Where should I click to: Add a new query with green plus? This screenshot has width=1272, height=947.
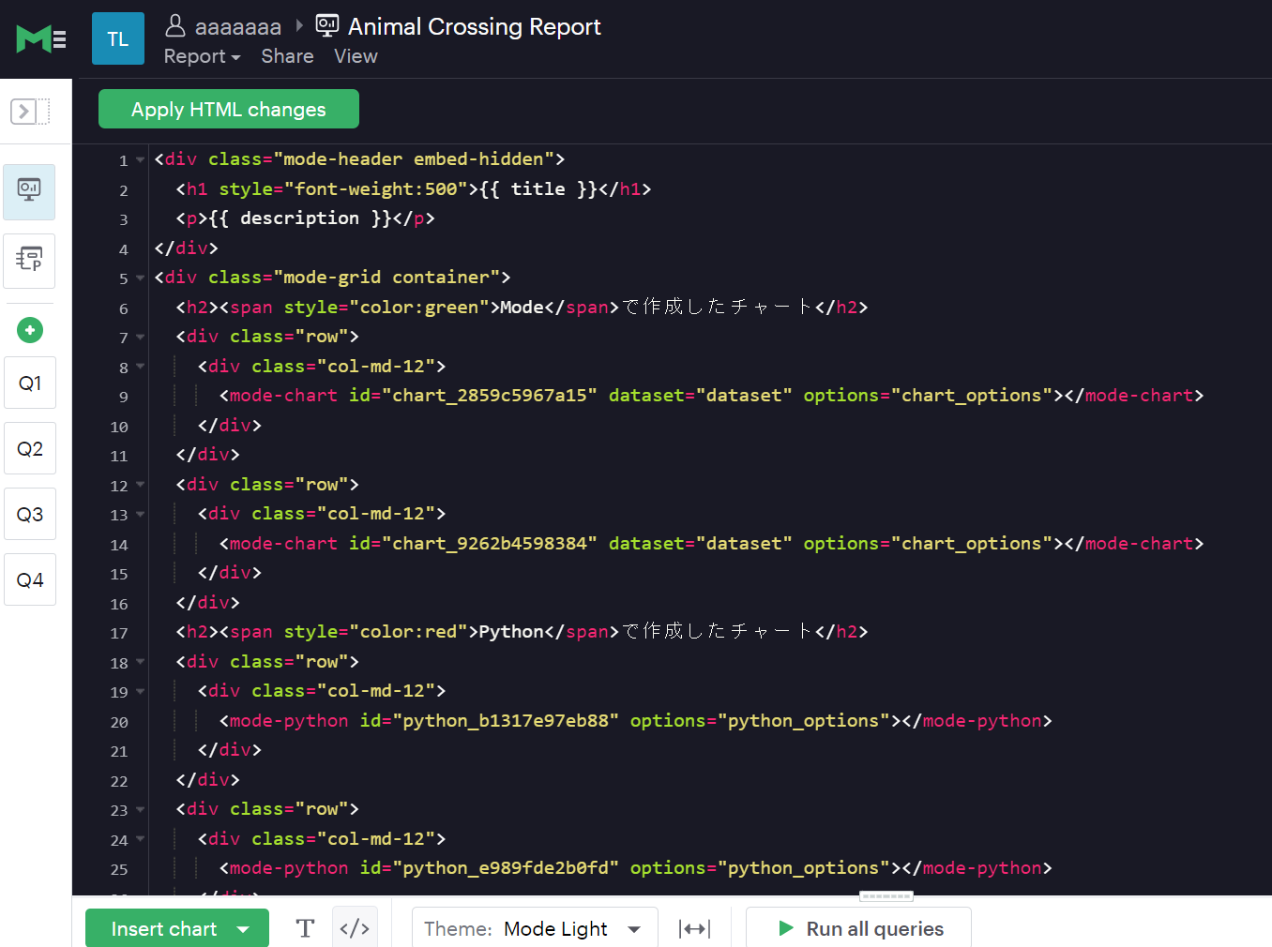click(30, 330)
